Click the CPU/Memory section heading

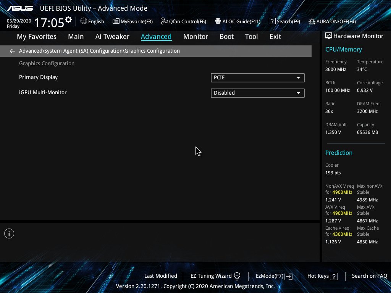[x=344, y=50]
